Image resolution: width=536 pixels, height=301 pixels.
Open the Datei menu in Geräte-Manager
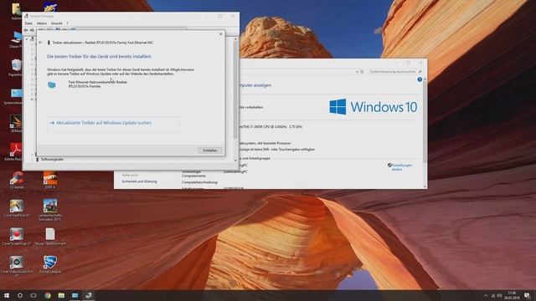pos(28,23)
